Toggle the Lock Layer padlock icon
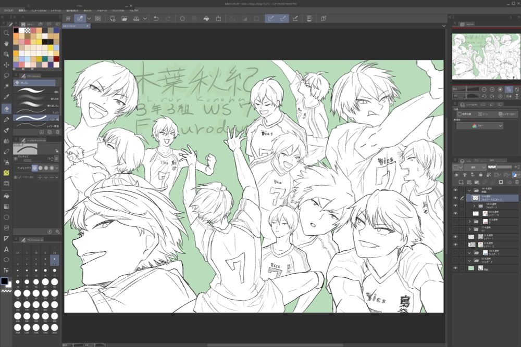Screen dimensions: 521x347 (480, 174)
